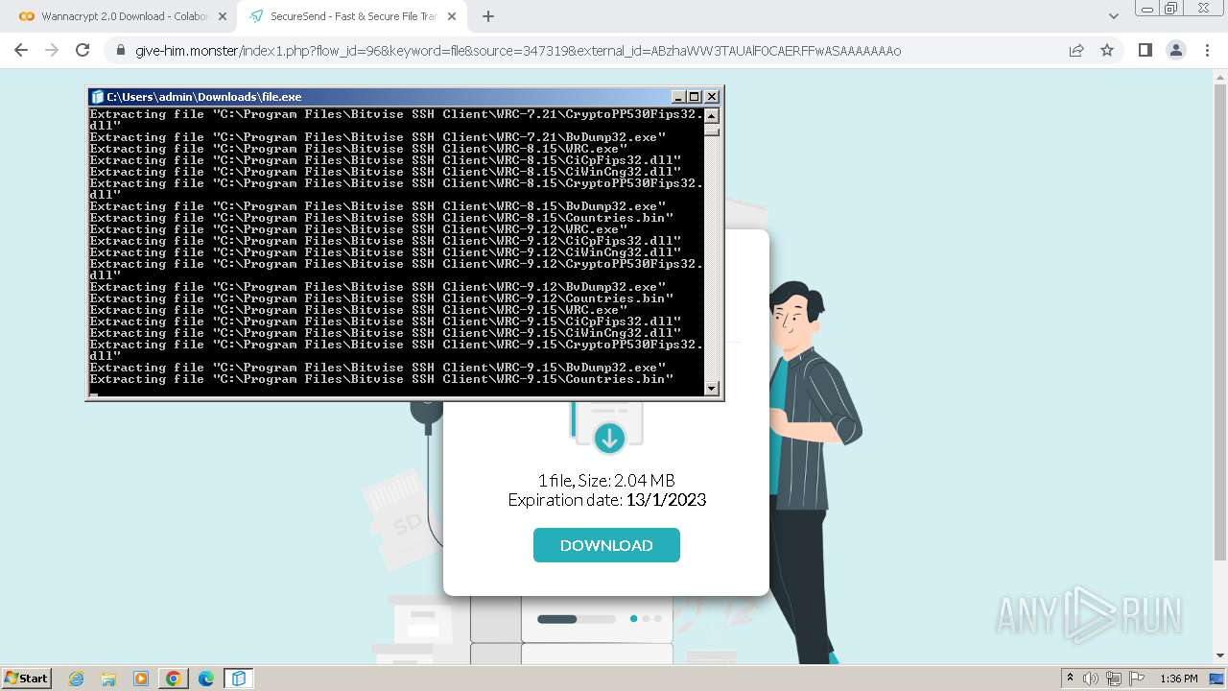The width and height of the screenshot is (1228, 691).
Task: Click console scrollbar up arrow
Action: [712, 115]
